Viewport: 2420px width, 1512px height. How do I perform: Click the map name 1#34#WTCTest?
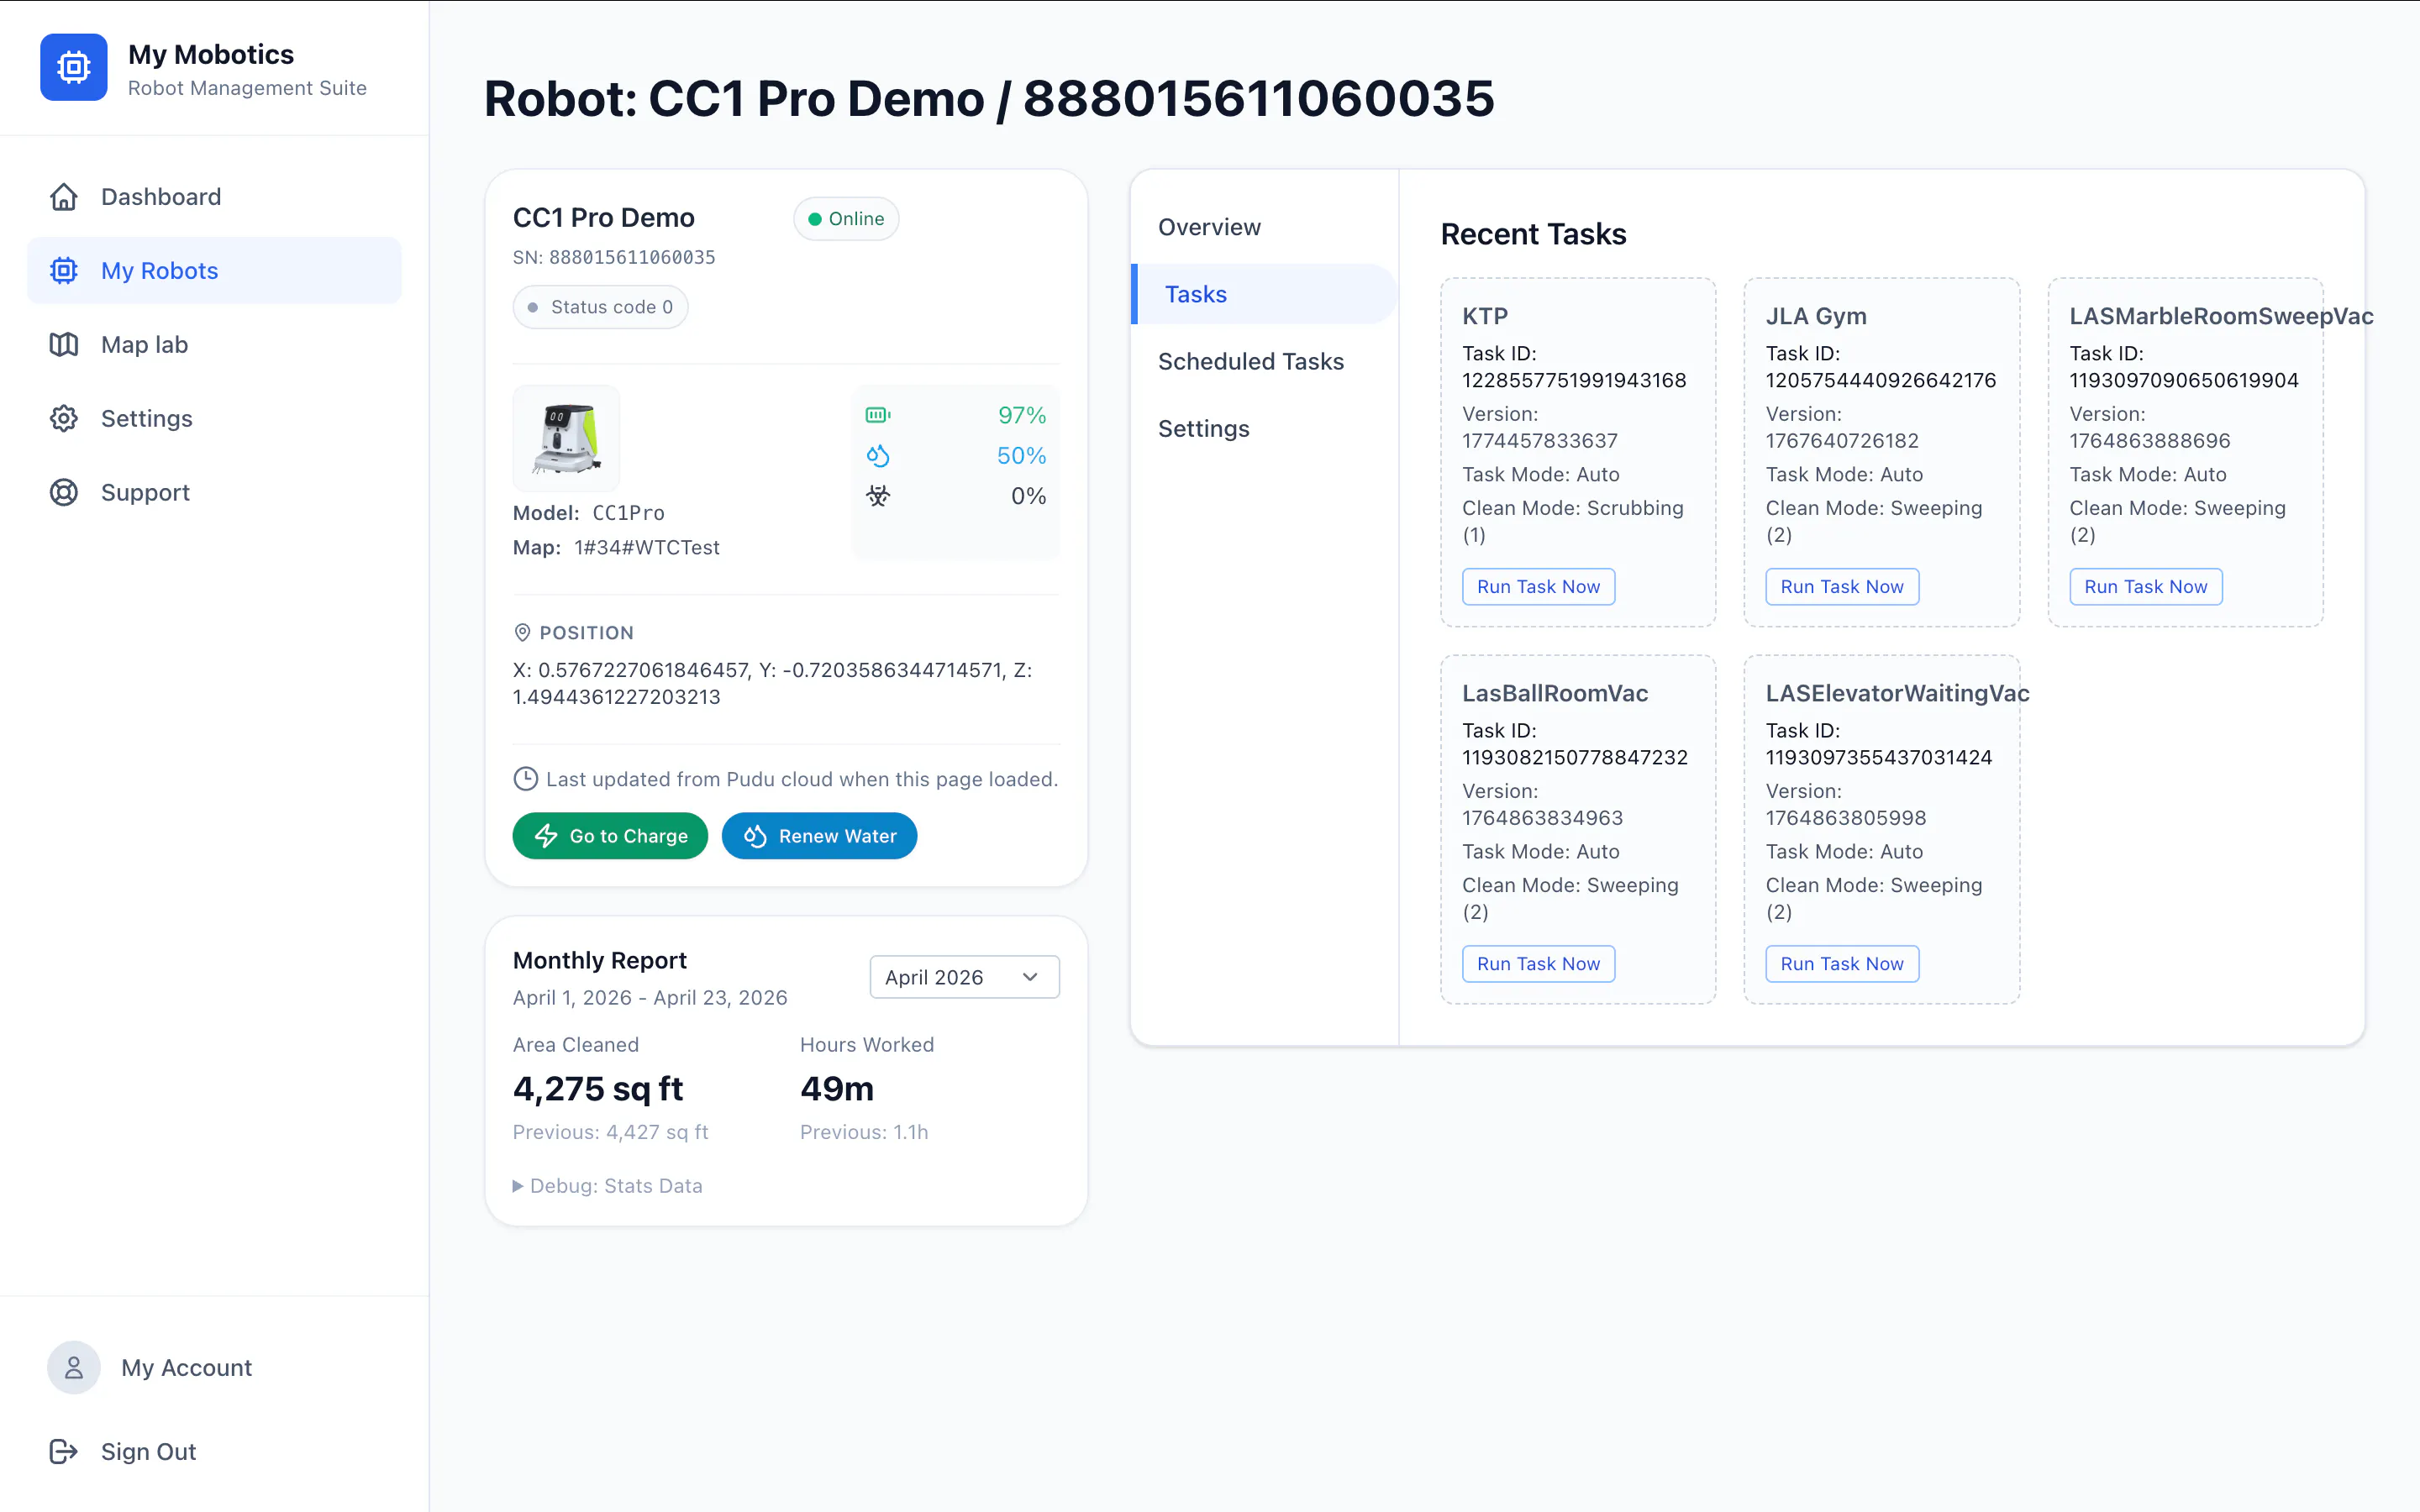pos(647,547)
